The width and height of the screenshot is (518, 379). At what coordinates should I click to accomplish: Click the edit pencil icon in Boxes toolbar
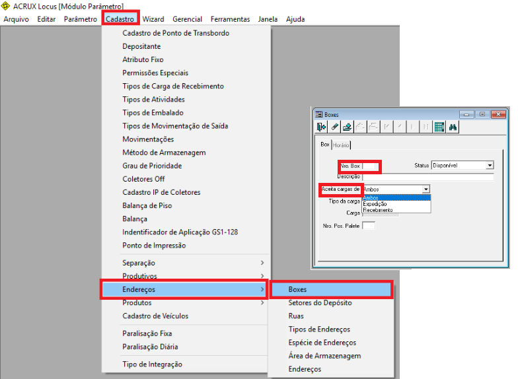(x=334, y=127)
